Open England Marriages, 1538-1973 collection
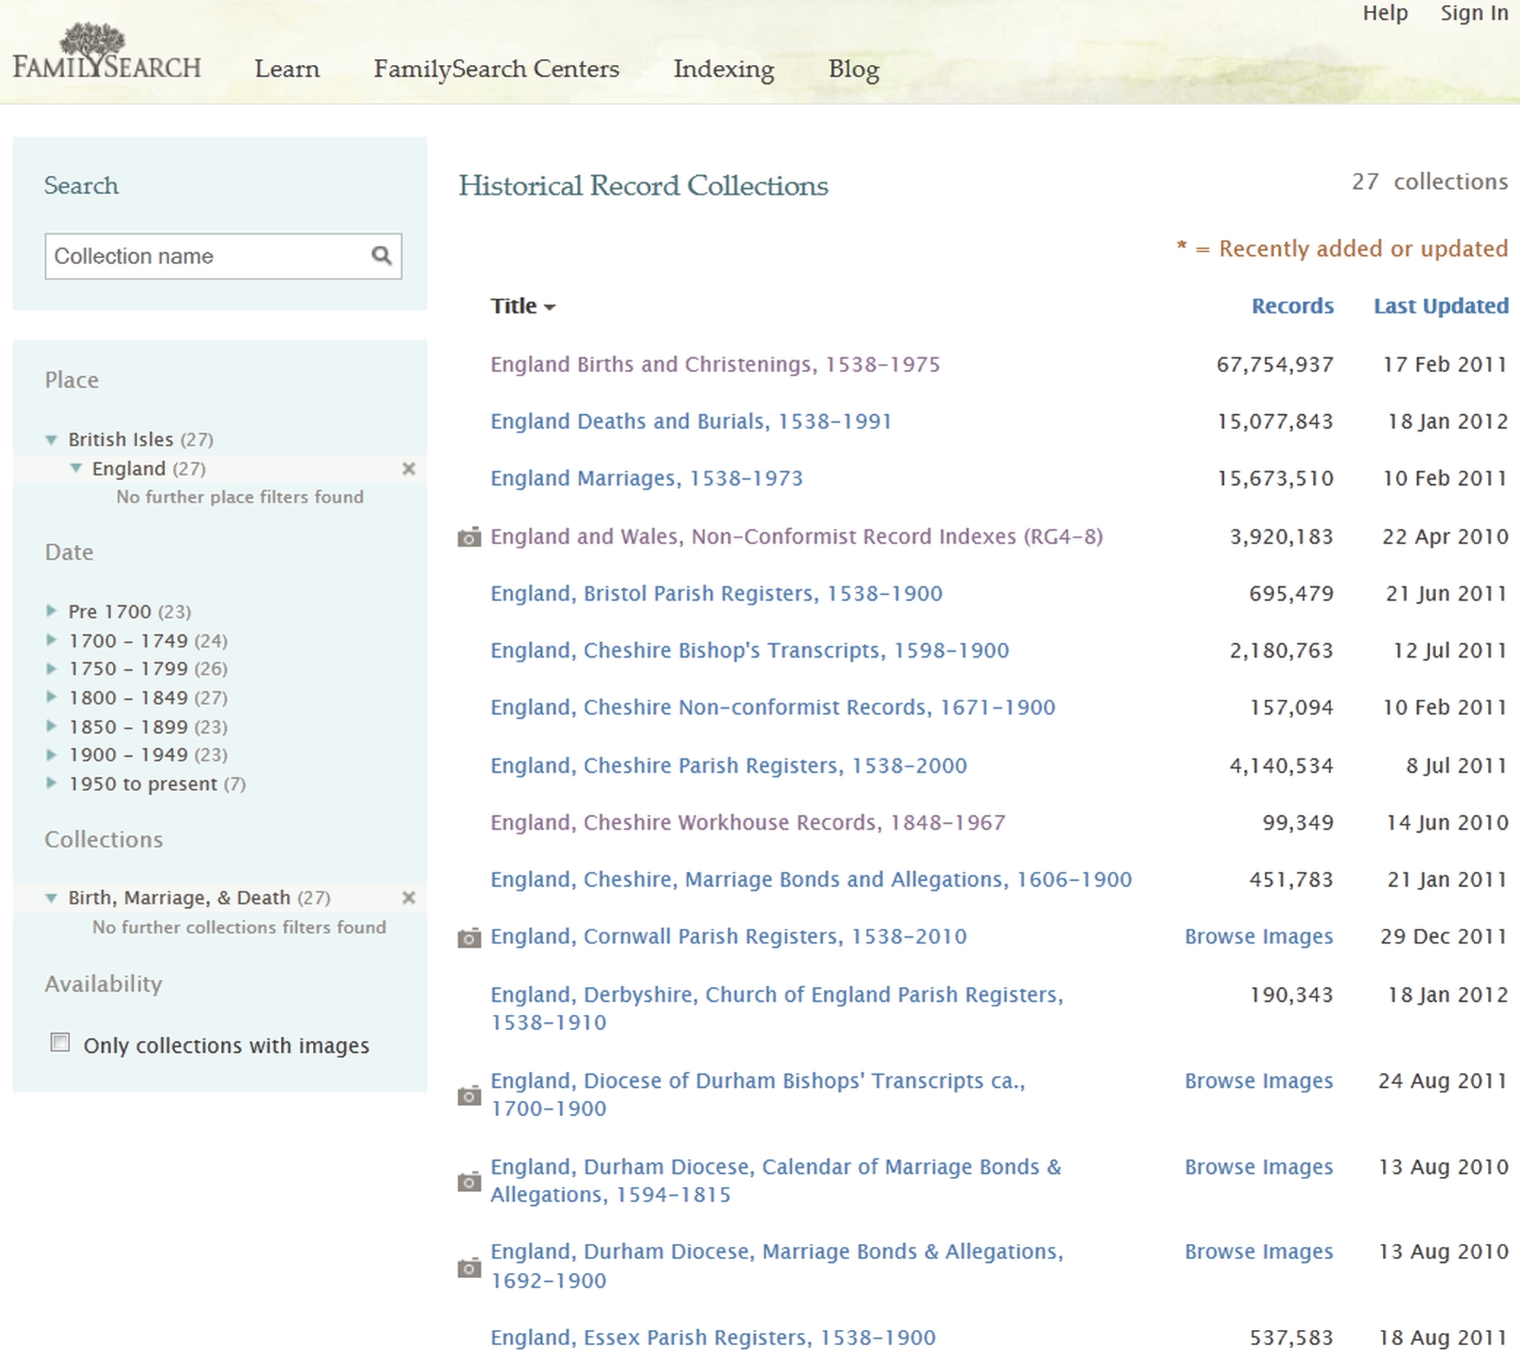The height and width of the screenshot is (1362, 1520). coord(647,478)
